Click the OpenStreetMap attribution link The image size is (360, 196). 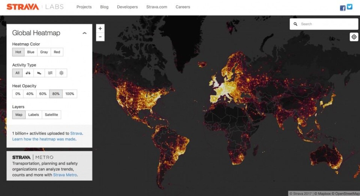pyautogui.click(x=346, y=194)
